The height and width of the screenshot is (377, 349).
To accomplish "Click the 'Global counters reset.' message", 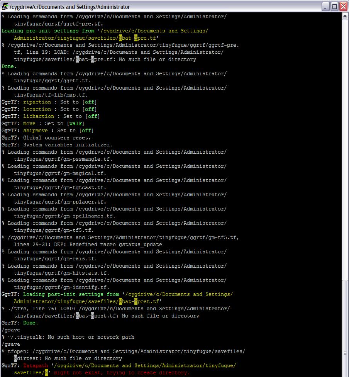I will click(x=57, y=138).
